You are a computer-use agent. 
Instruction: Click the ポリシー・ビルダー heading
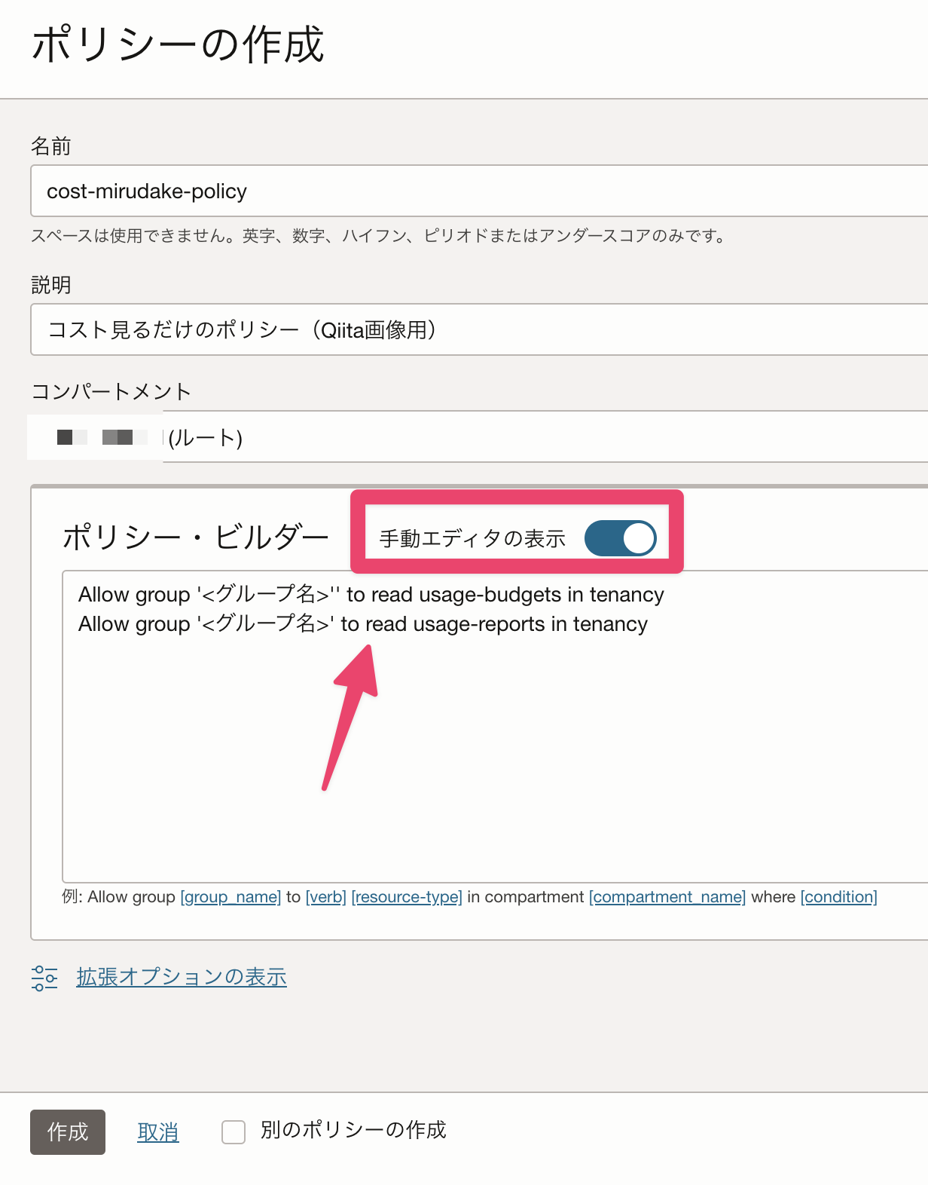coord(196,537)
